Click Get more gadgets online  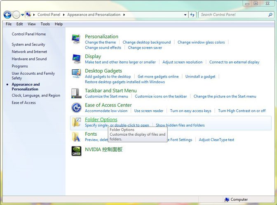(158, 77)
